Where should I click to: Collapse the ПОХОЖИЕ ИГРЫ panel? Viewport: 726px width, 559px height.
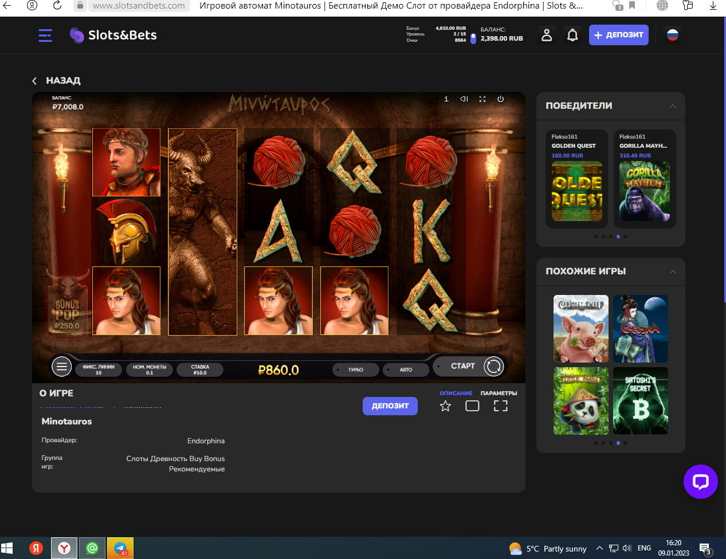click(673, 271)
